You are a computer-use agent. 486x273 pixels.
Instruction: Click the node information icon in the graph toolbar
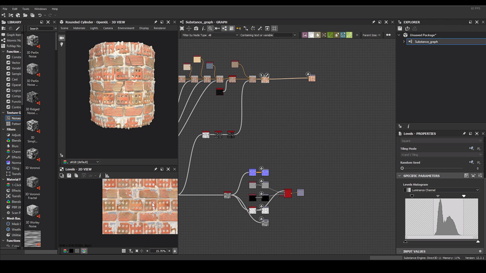[x=202, y=28]
